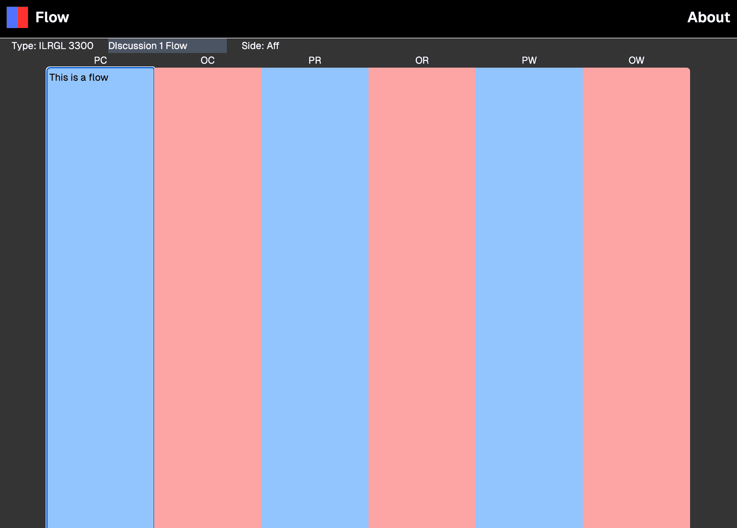Select the PC column header
The width and height of the screenshot is (737, 528).
coord(100,60)
